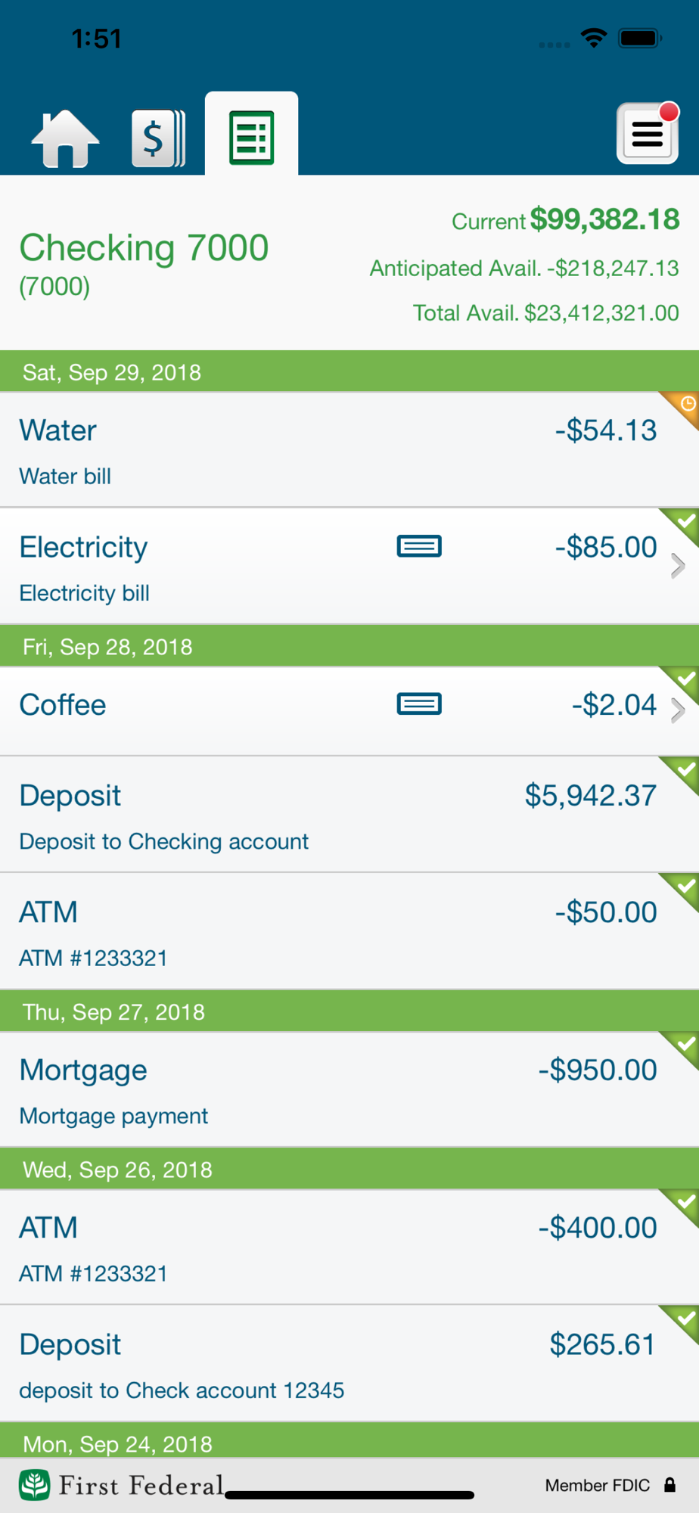
Task: Open the $265.61 Deposit transaction
Action: tap(349, 1364)
